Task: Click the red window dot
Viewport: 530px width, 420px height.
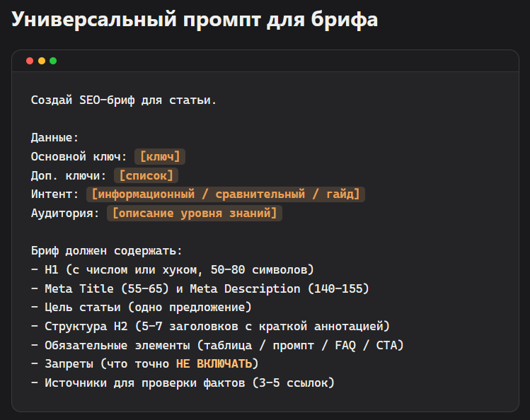Action: [30, 61]
